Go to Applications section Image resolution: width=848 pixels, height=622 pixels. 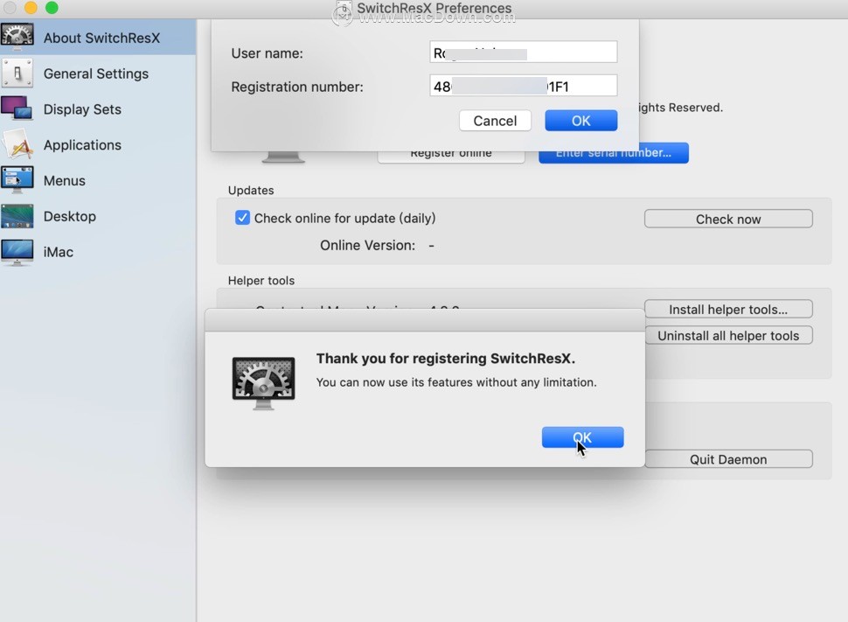pyautogui.click(x=98, y=144)
